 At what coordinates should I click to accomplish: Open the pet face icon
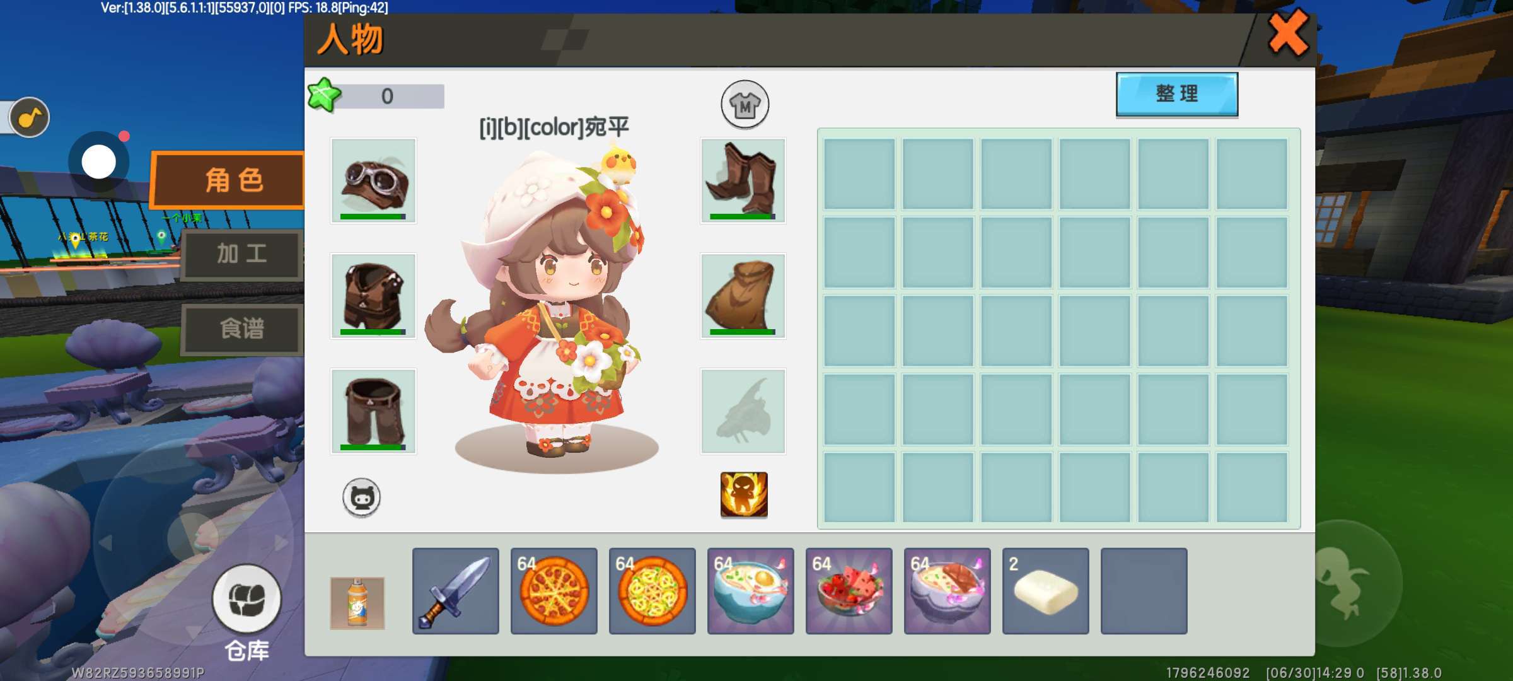coord(361,498)
